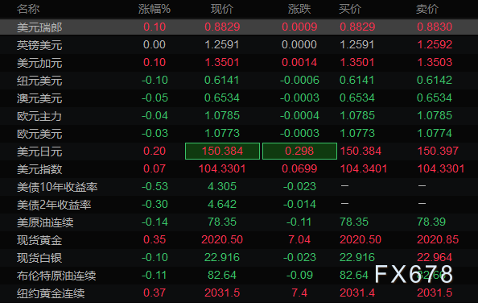The width and height of the screenshot is (478, 303).
Task: Open the 英镑美元 quote row
Action: coord(239,45)
